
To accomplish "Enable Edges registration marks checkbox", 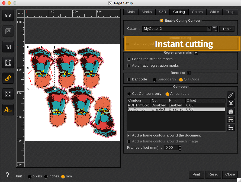I will tap(129, 59).
